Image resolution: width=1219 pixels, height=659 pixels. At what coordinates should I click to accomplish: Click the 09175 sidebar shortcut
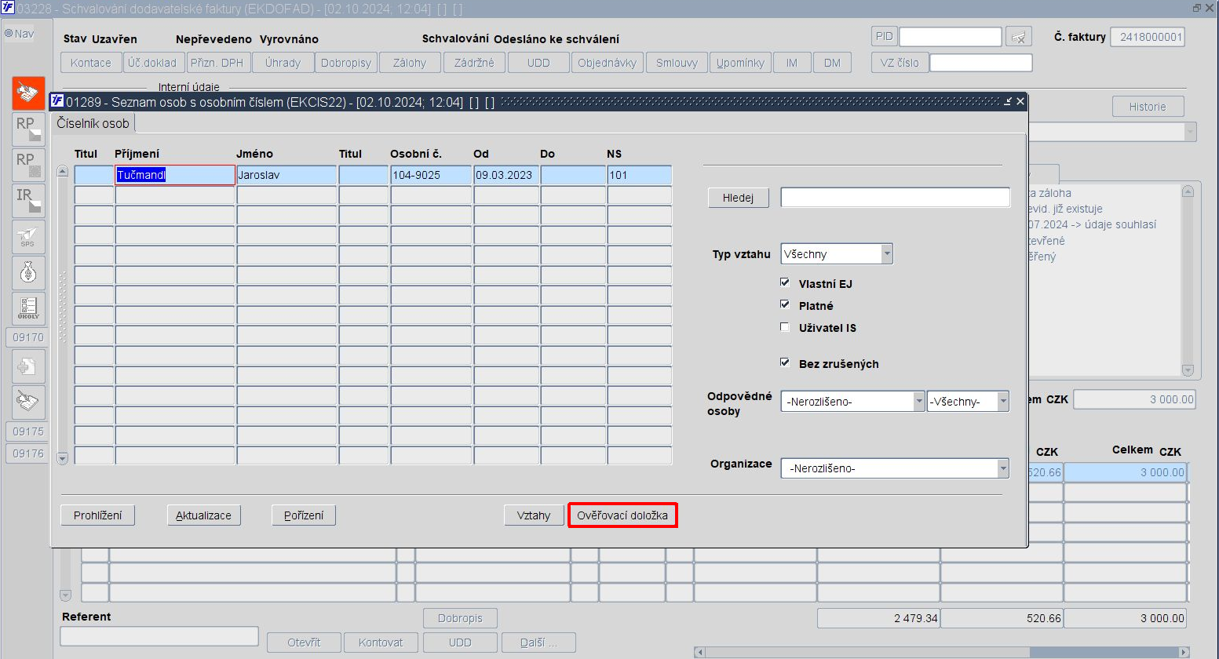click(x=28, y=431)
